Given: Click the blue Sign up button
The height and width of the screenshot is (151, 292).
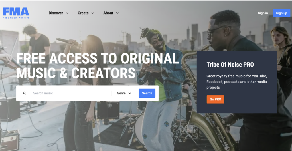Looking at the screenshot, I should 281,13.
